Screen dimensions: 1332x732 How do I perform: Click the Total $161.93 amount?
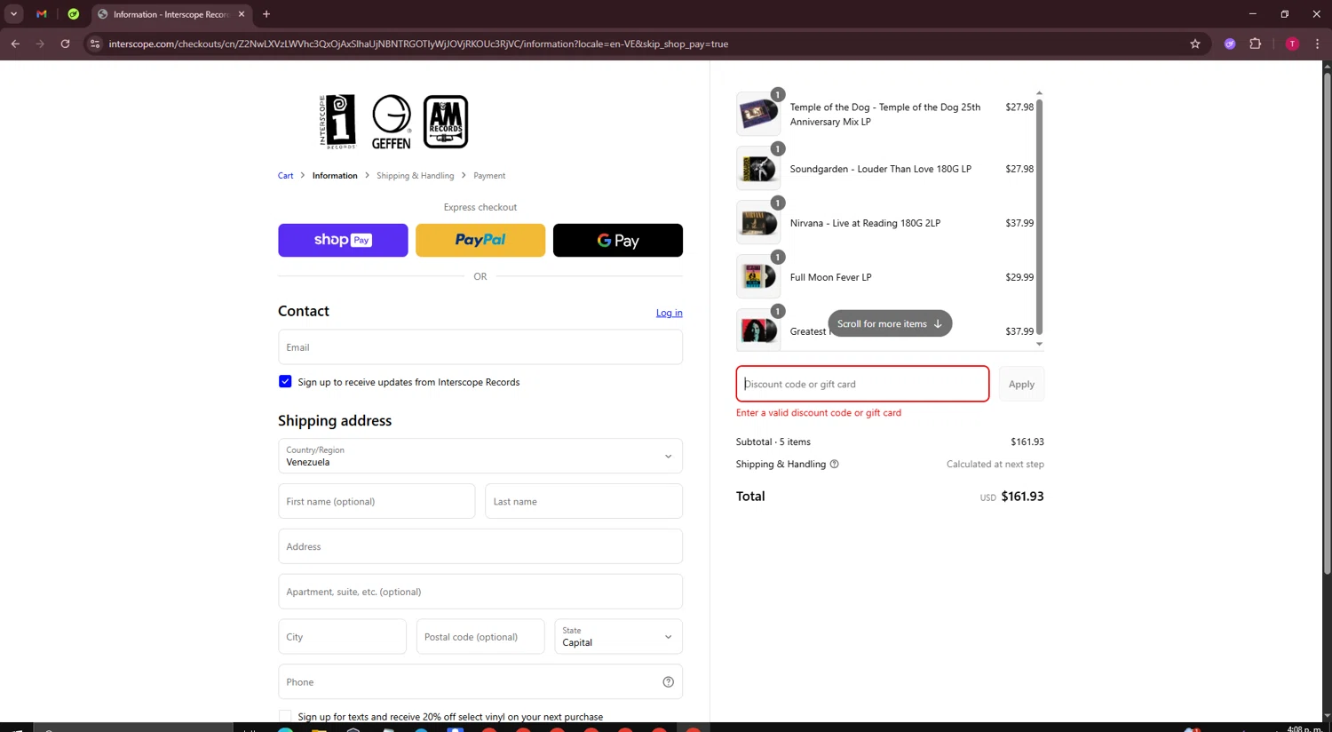[x=1022, y=497]
